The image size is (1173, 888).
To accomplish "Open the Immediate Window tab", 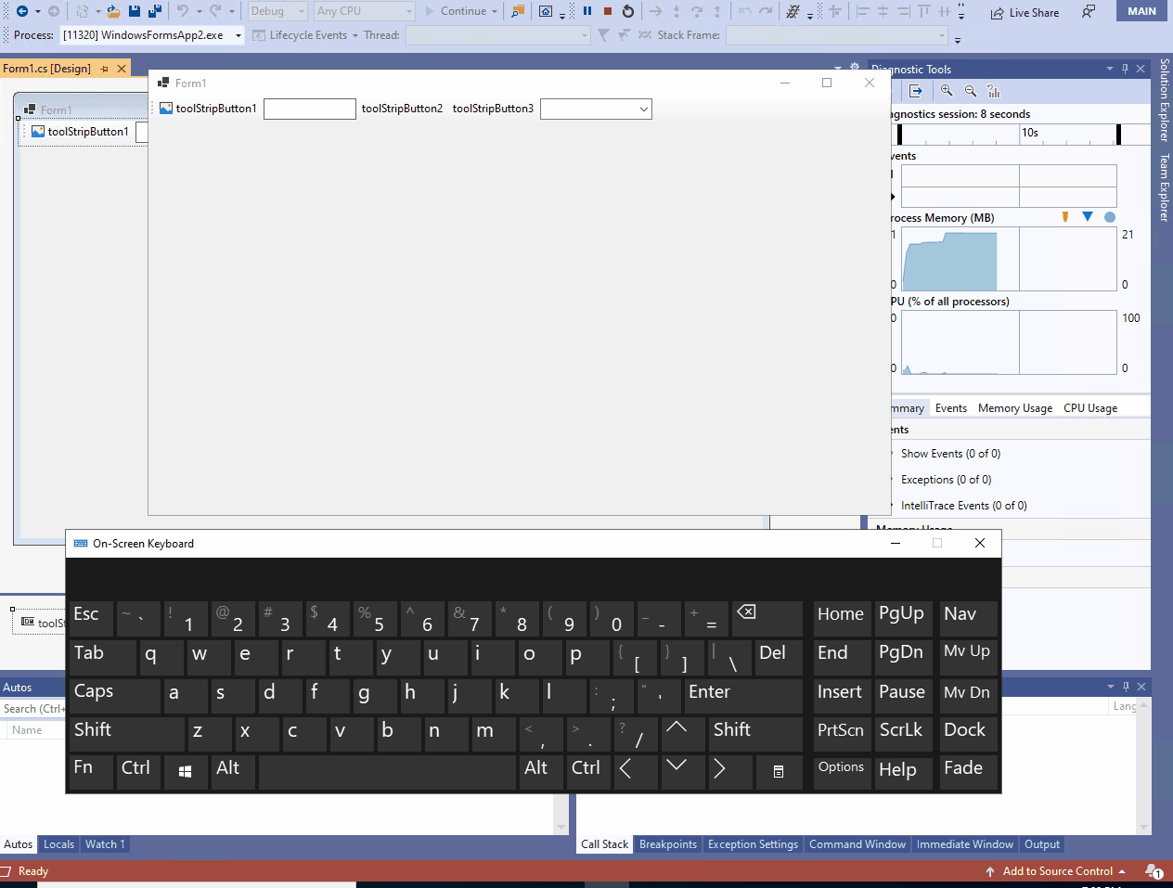I will [x=964, y=844].
